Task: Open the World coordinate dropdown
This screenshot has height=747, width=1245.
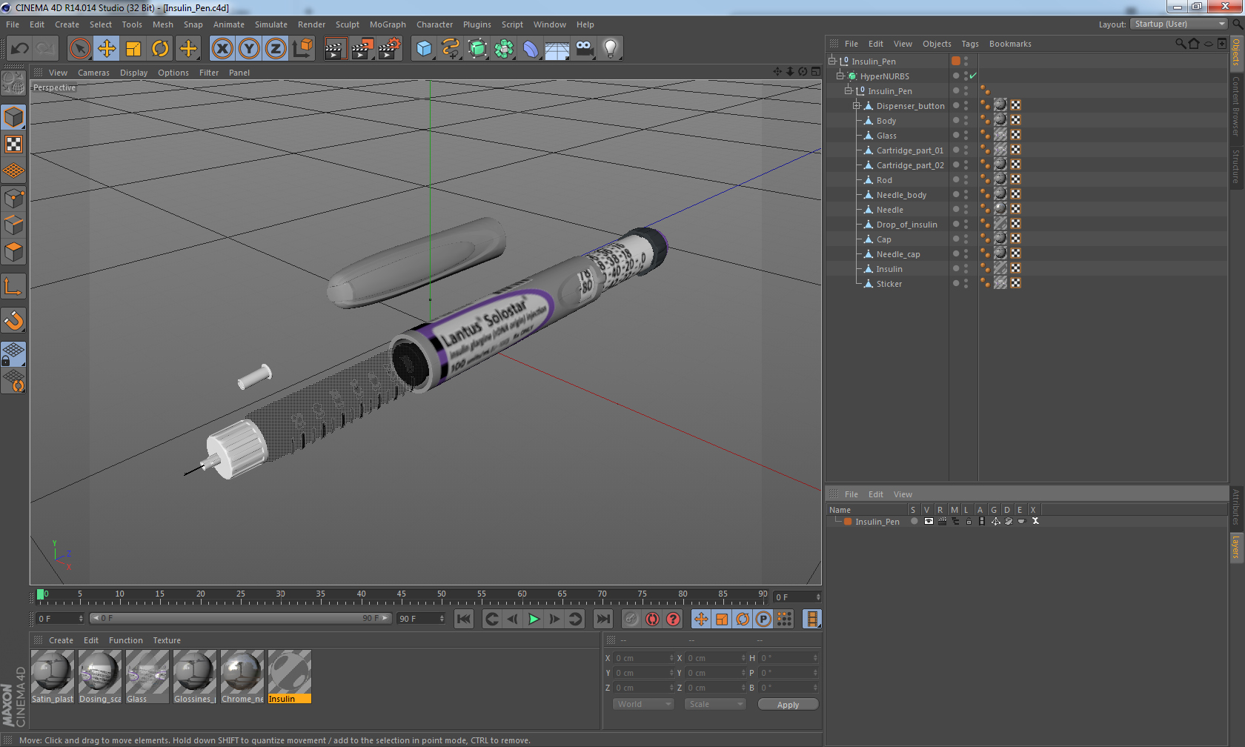Action: point(643,704)
